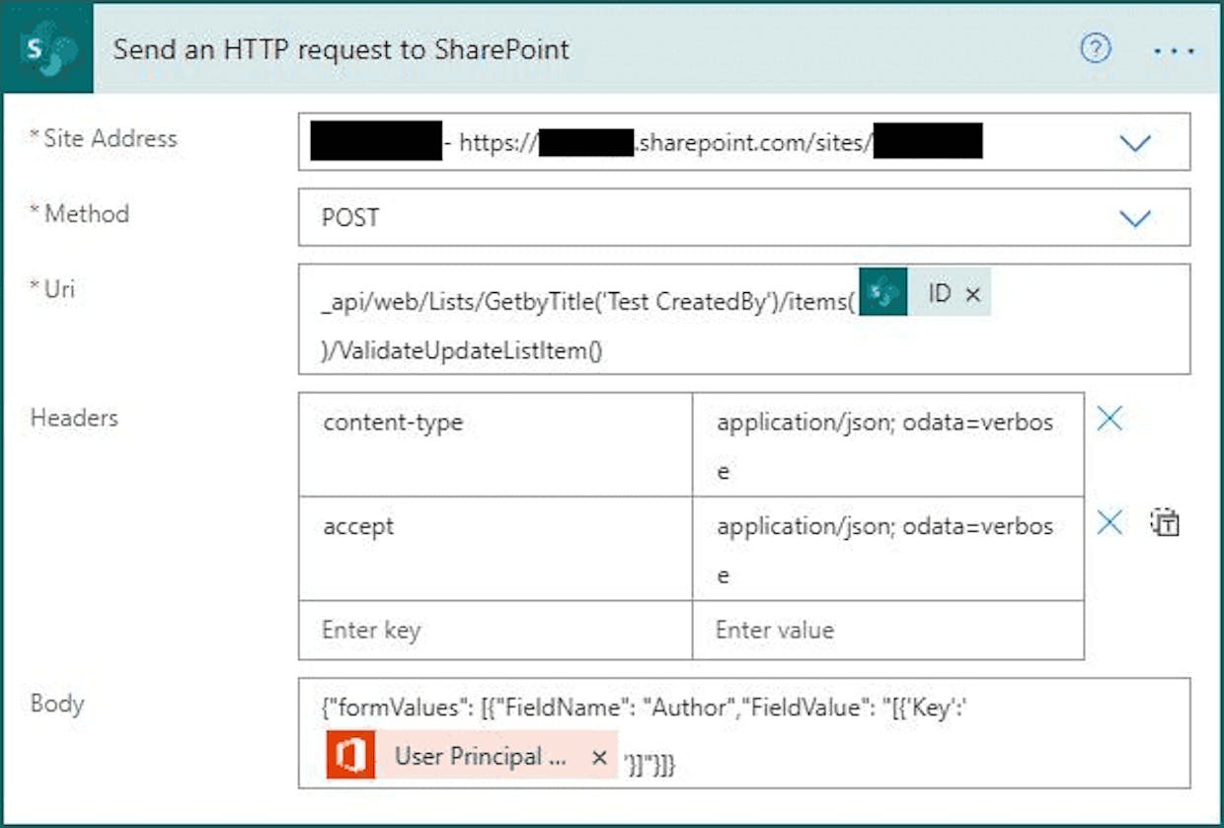The image size is (1224, 828).
Task: Click the Headers label
Action: click(74, 417)
